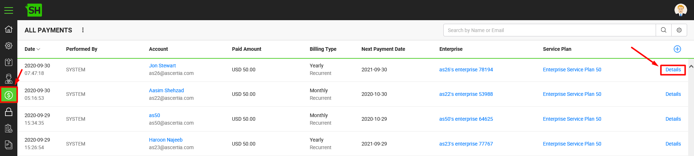Open as50's enterprise 64625 link
Screen dimensions: 694x156
click(466, 119)
